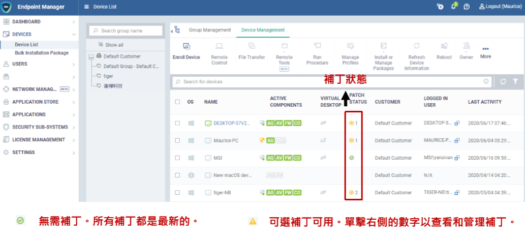525x239 pixels.
Task: Click Logout (Maurice) link
Action: (500, 7)
